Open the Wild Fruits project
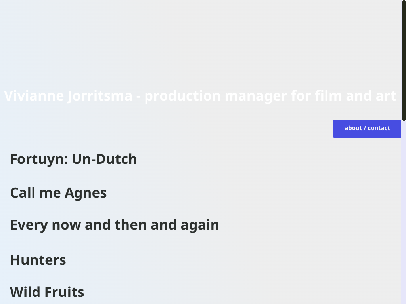This screenshot has height=304, width=406. click(47, 292)
